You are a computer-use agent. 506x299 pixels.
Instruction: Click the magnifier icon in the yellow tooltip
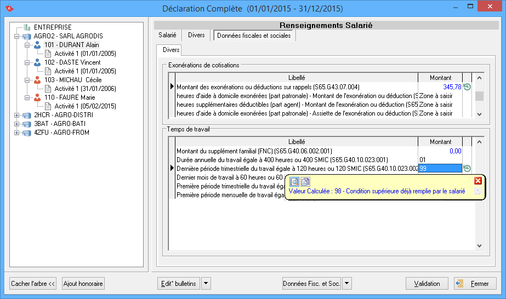click(x=294, y=181)
